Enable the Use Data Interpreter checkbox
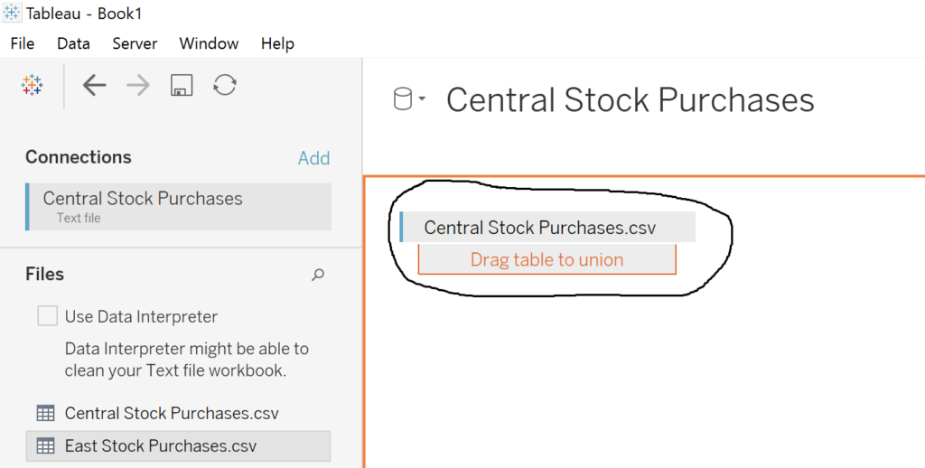Image resolution: width=925 pixels, height=468 pixels. pyautogui.click(x=47, y=316)
